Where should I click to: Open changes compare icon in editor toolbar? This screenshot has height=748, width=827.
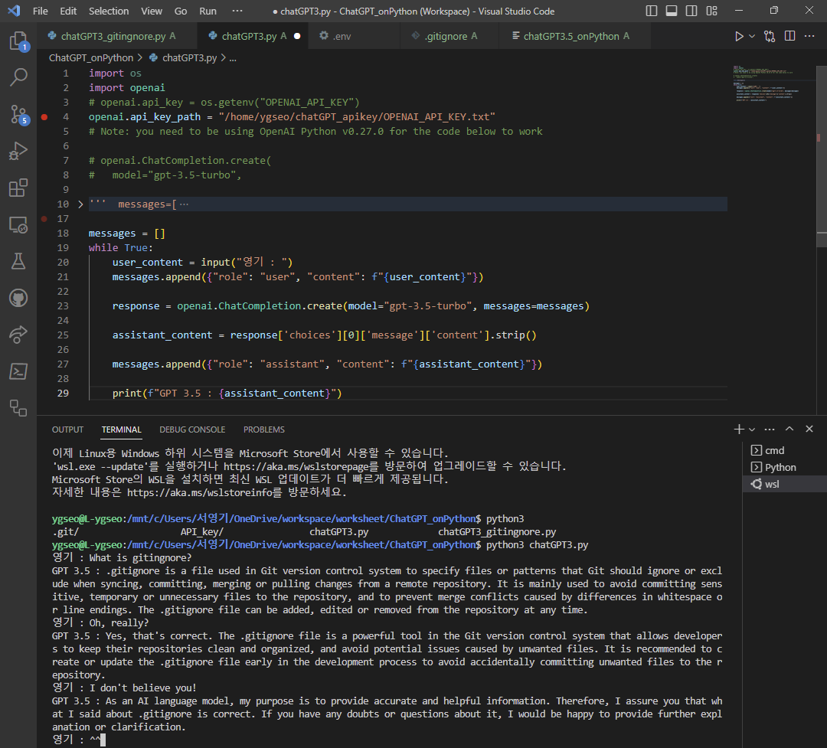tap(770, 36)
